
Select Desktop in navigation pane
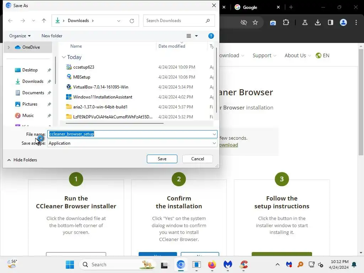(x=30, y=70)
